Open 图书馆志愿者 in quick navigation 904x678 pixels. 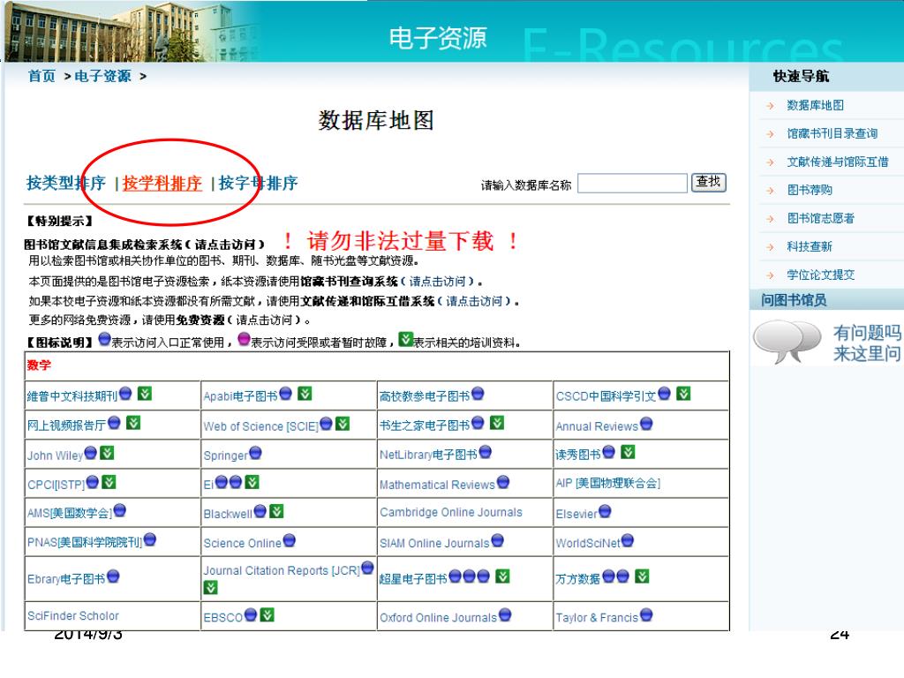pos(821,219)
